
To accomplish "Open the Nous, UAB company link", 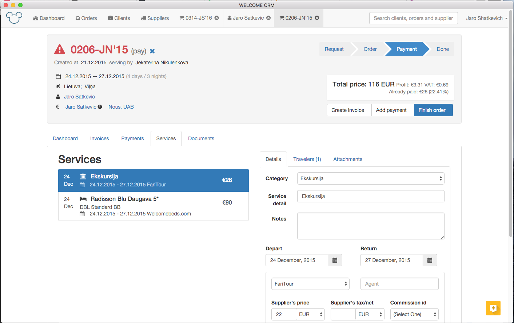I will (121, 107).
